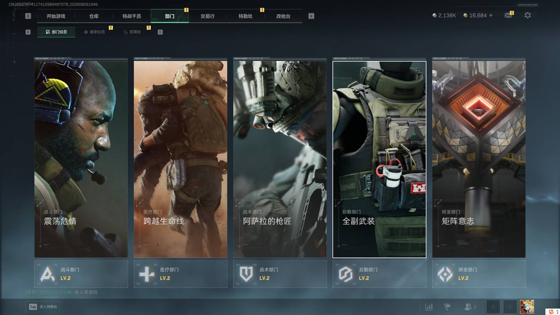Click the expand corner icon on 震荡危情 card
This screenshot has width=560, height=315.
pos(40,203)
